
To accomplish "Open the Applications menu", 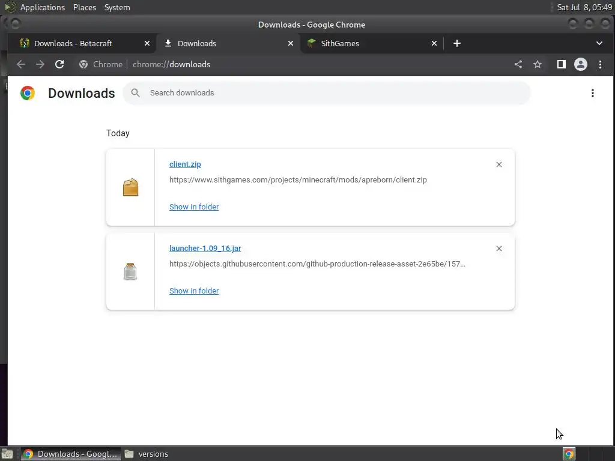I will click(43, 7).
